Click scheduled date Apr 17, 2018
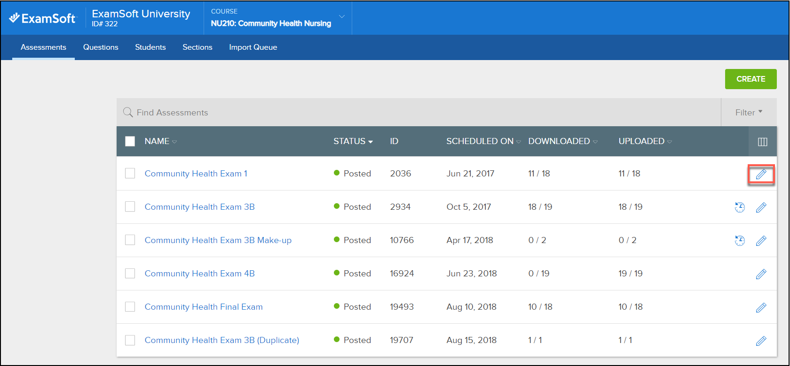Image resolution: width=790 pixels, height=366 pixels. [470, 240]
